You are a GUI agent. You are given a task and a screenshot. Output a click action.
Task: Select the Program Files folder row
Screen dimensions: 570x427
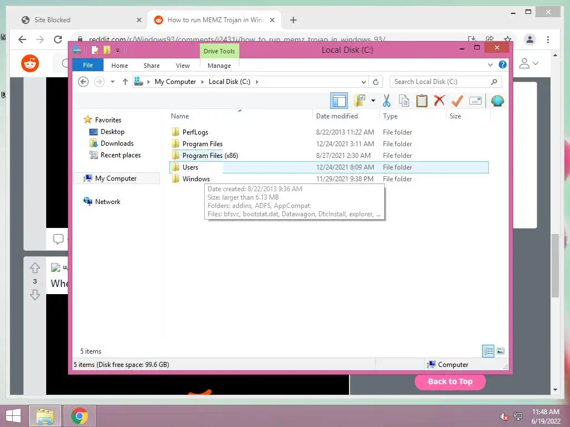coord(329,144)
